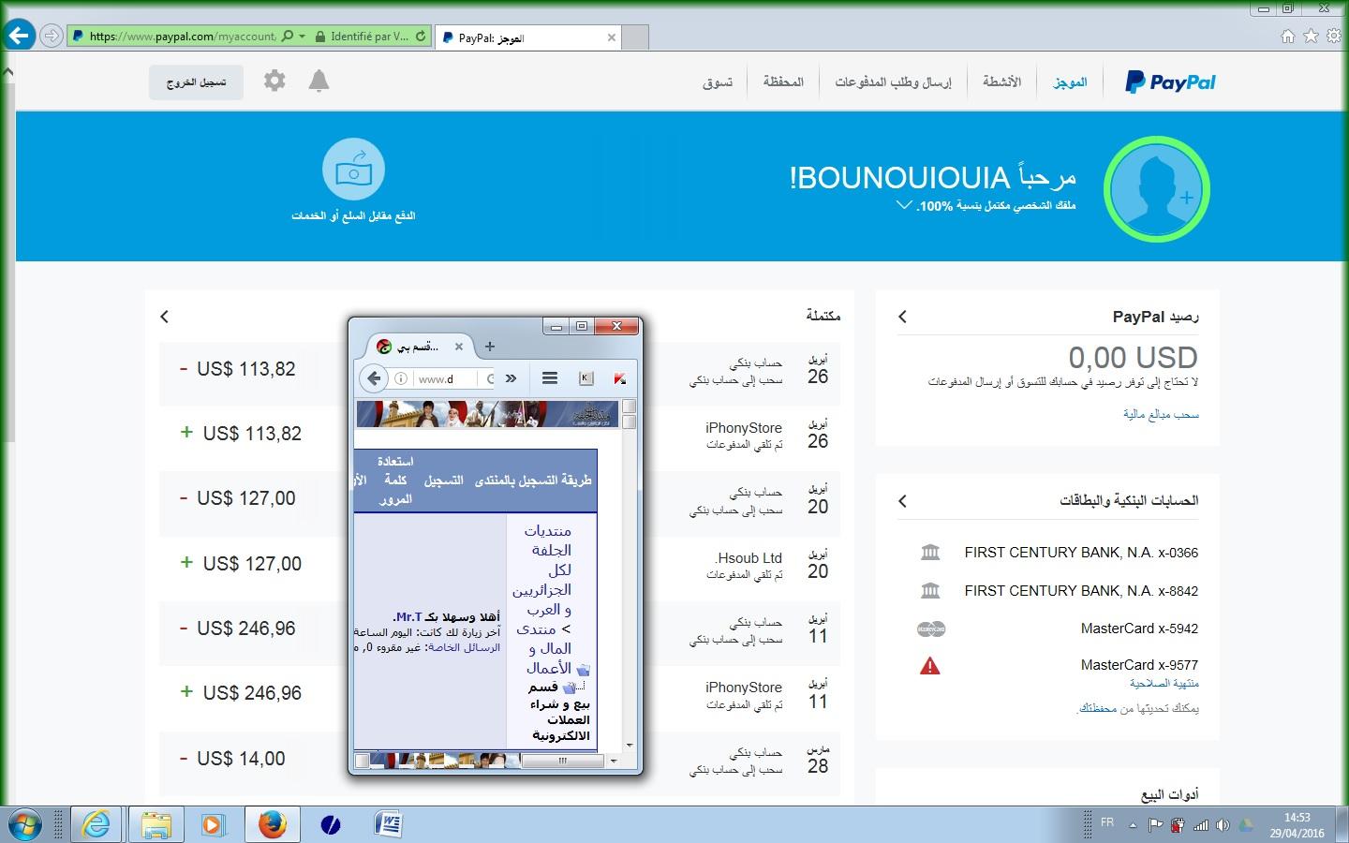Open the Windows Start menu
This screenshot has width=1349, height=843.
25,824
